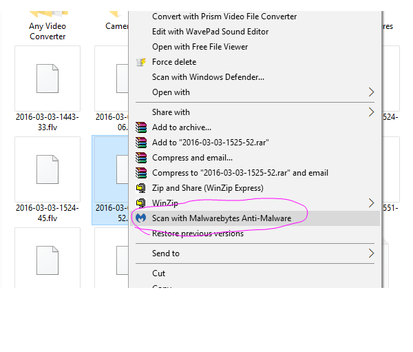Click WinRAR icon beside Compress to rar and email
The width and height of the screenshot is (413, 352).
pos(141,173)
